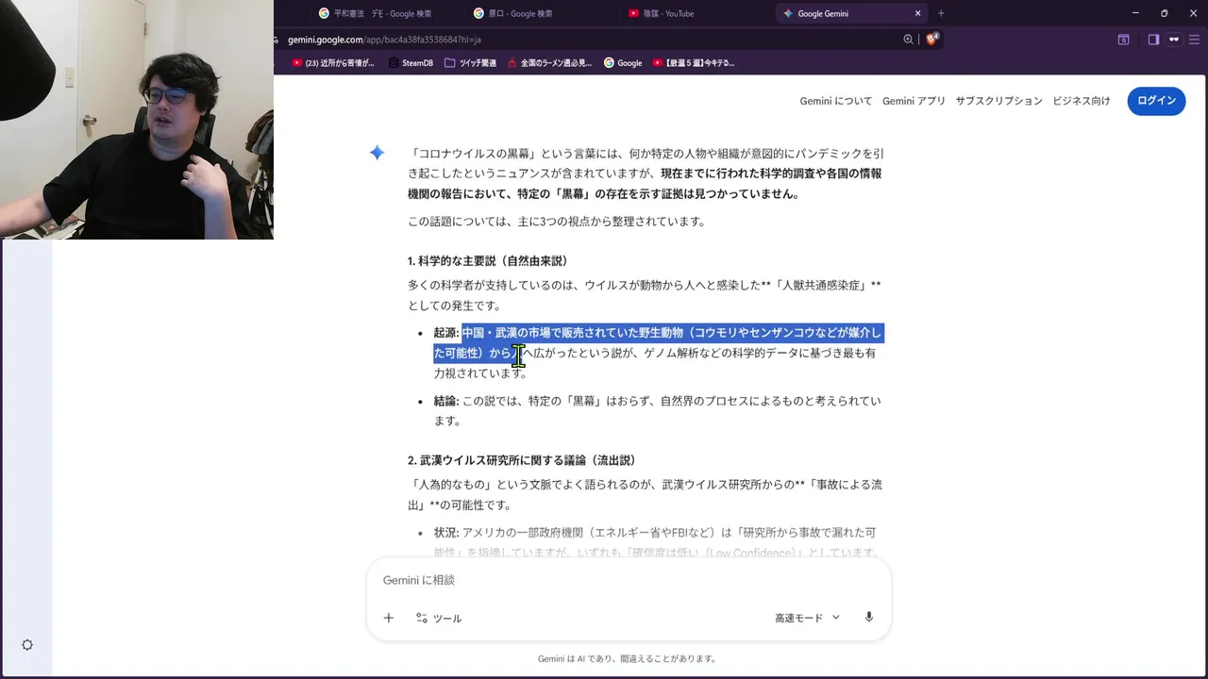Click the plus icon to add files
1208x679 pixels.
click(x=388, y=618)
